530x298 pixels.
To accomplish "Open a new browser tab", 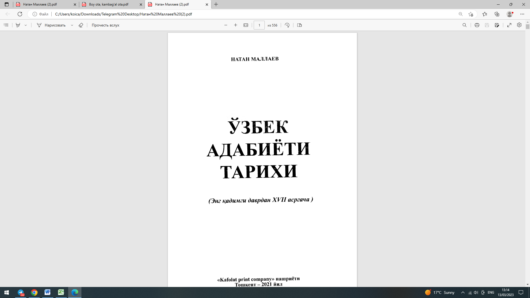I will (x=216, y=4).
